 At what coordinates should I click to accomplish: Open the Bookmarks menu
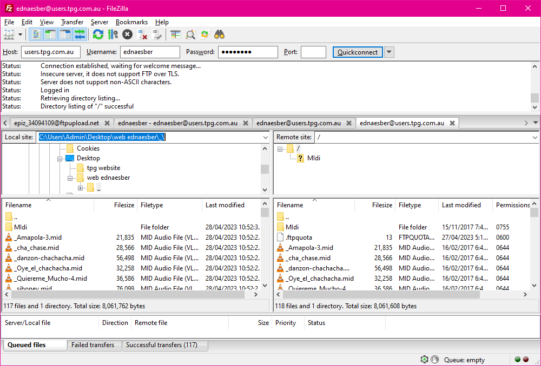pyautogui.click(x=131, y=22)
